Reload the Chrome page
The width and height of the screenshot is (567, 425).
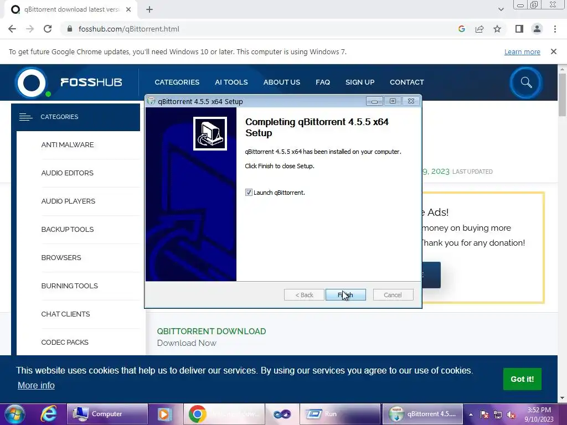[x=48, y=29]
